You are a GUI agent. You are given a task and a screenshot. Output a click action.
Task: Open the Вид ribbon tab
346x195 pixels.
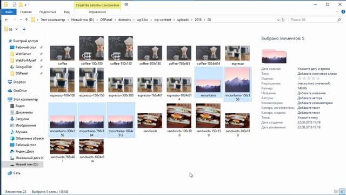[x=66, y=12]
